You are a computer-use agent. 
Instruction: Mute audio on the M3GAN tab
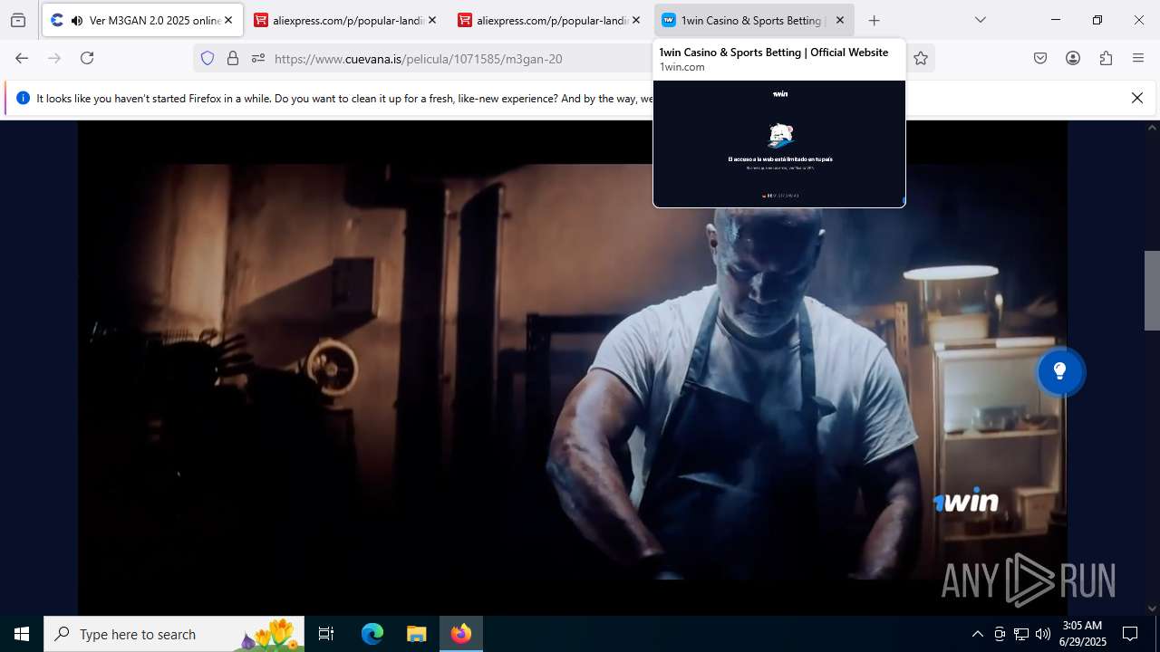click(x=76, y=20)
